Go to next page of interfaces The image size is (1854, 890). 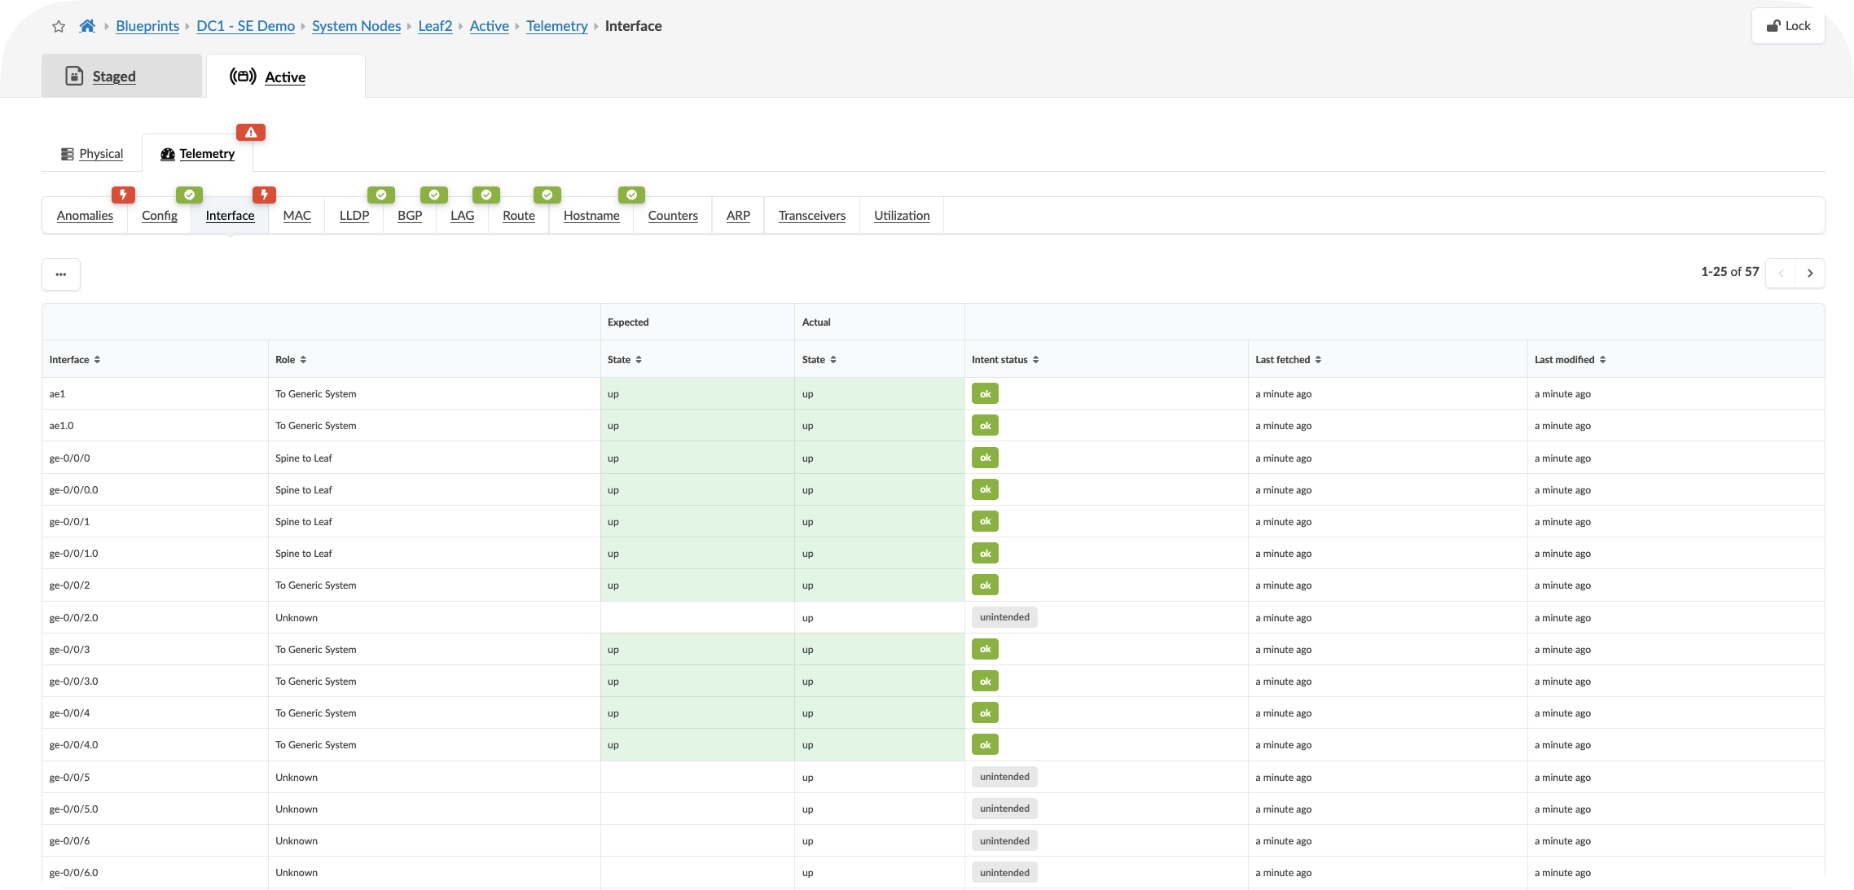click(x=1810, y=273)
